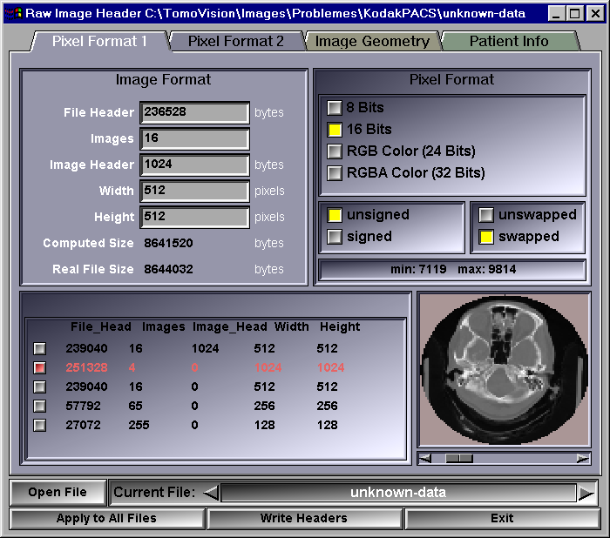Check the 57792 row checkbox

pos(40,407)
